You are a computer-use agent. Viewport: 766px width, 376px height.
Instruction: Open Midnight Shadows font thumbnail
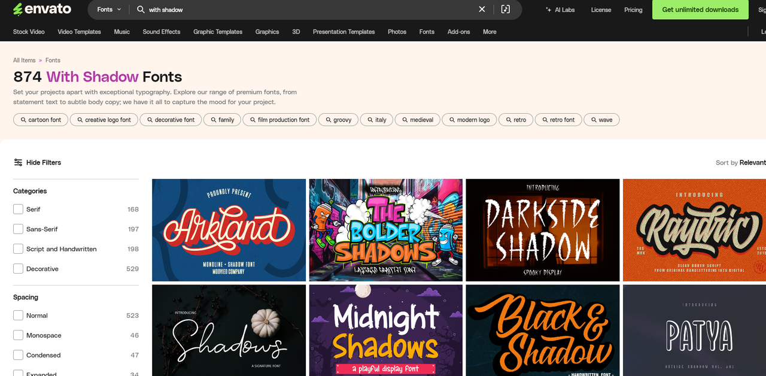pyautogui.click(x=386, y=330)
